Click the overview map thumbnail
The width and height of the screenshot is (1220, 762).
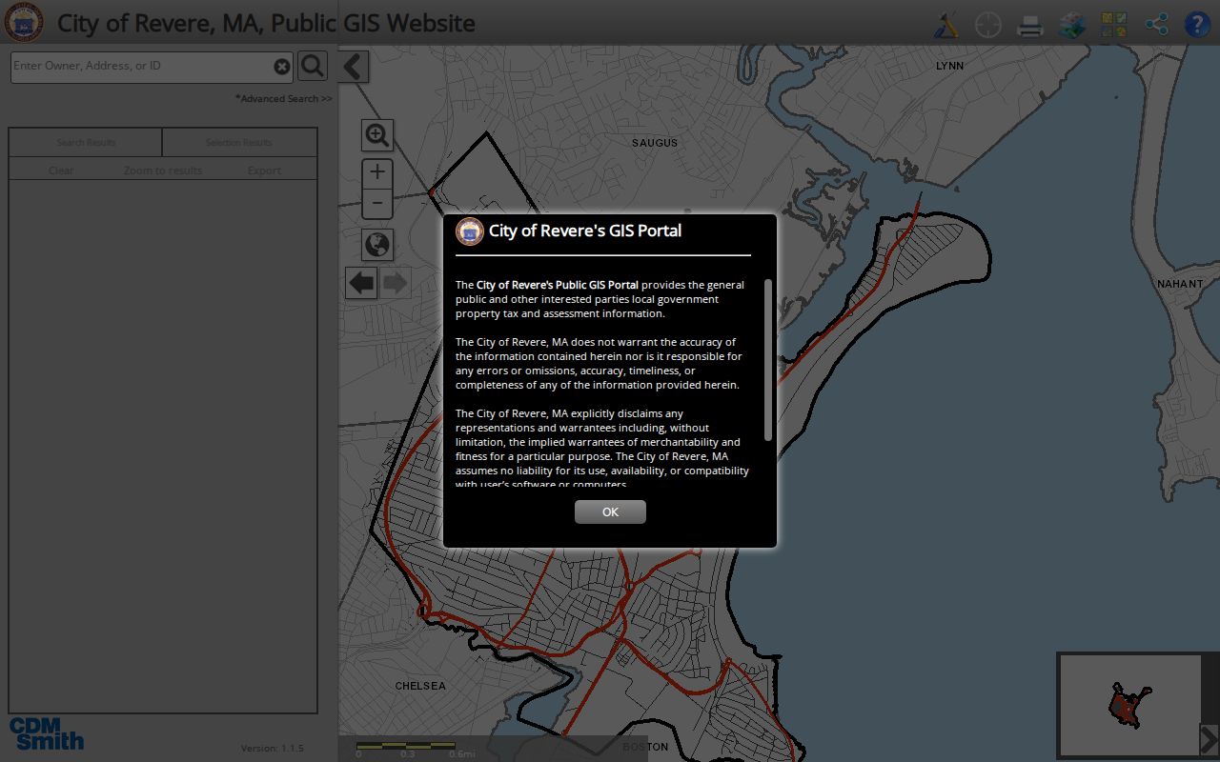click(1129, 705)
